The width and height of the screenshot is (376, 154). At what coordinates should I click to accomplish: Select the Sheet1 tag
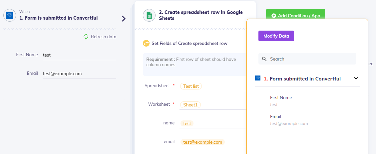190,105
